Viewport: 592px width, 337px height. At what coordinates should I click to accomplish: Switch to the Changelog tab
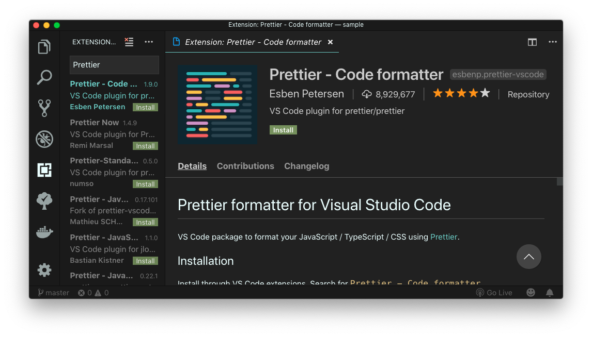point(306,166)
